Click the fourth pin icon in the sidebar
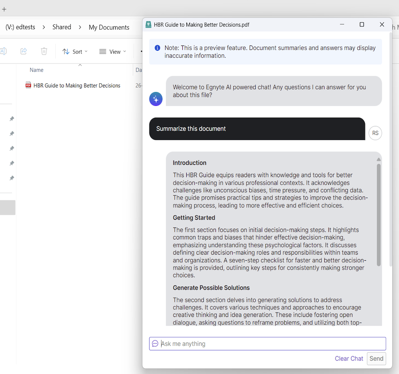 [x=12, y=163]
